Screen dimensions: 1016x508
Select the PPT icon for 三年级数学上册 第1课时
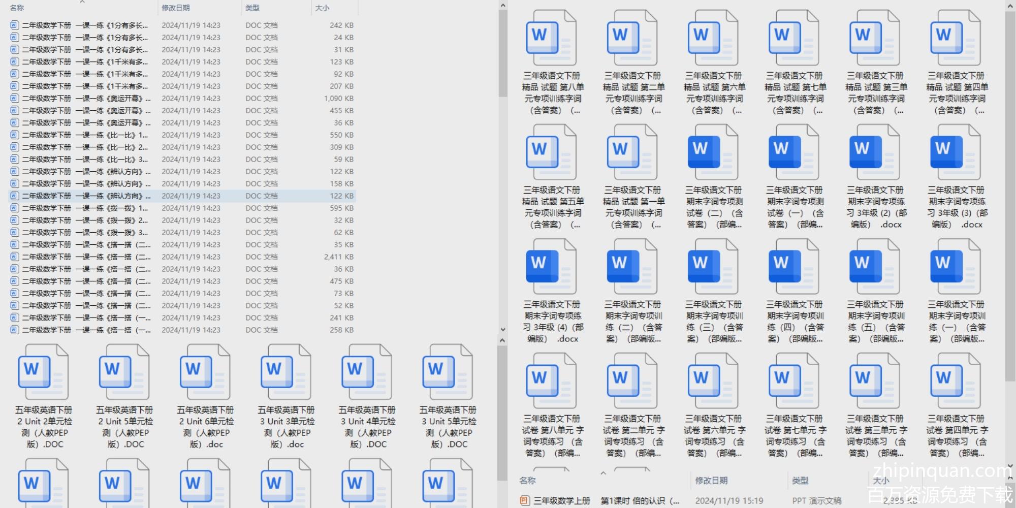click(524, 500)
